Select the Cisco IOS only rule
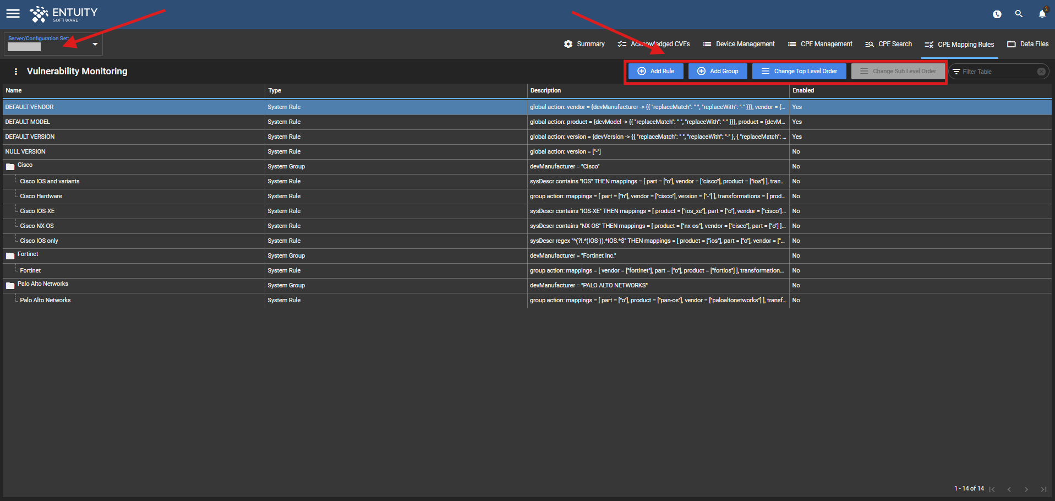The height and width of the screenshot is (501, 1055). point(527,241)
